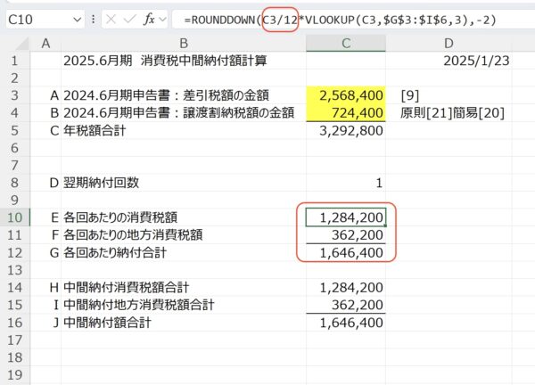Screen dimensions: 535x385
Task: Select cell C15 showing 362,200
Action: 346,305
